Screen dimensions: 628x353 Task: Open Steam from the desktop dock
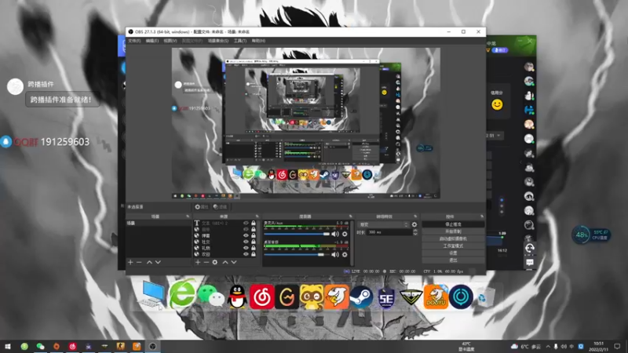(361, 297)
